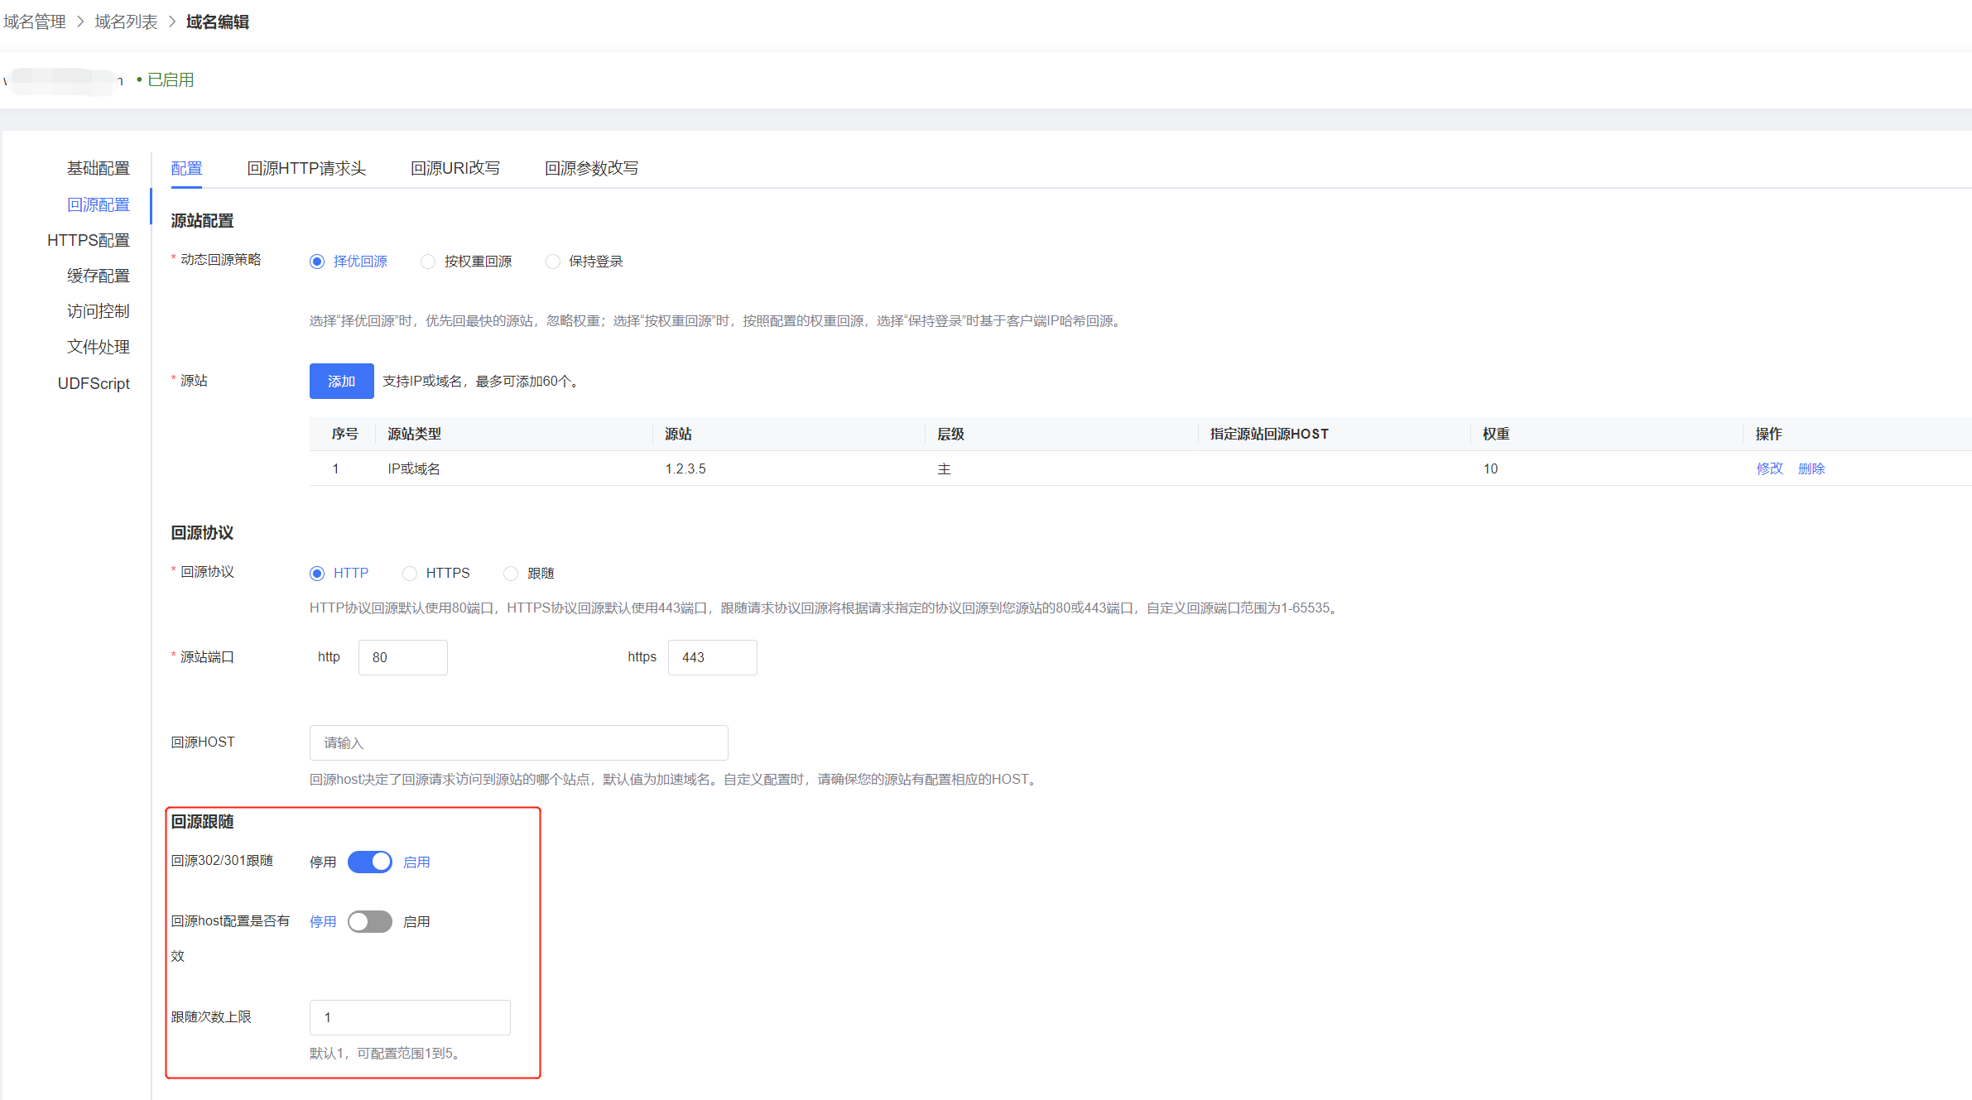Click the 权重 column header
The image size is (1972, 1100).
(x=1496, y=434)
